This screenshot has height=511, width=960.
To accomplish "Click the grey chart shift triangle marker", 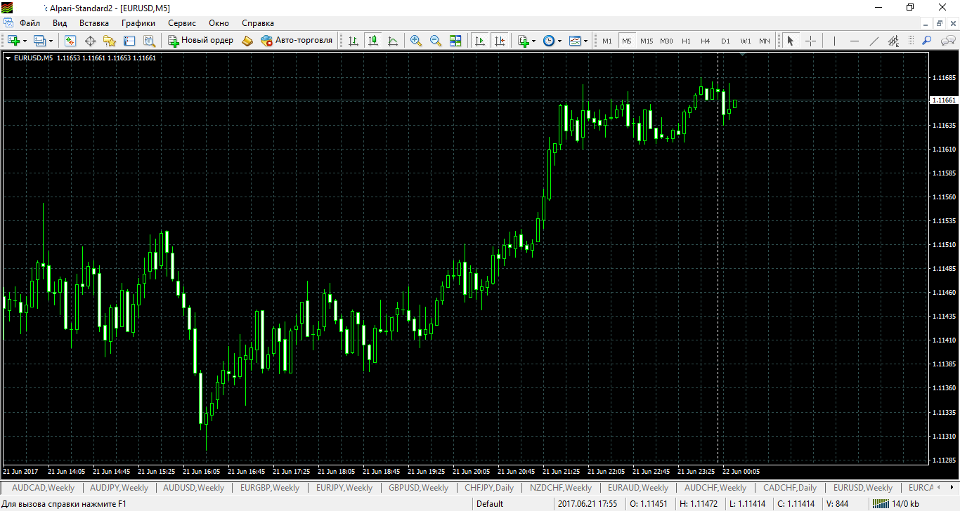I will (743, 54).
